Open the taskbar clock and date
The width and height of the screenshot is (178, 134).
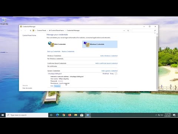168,115
